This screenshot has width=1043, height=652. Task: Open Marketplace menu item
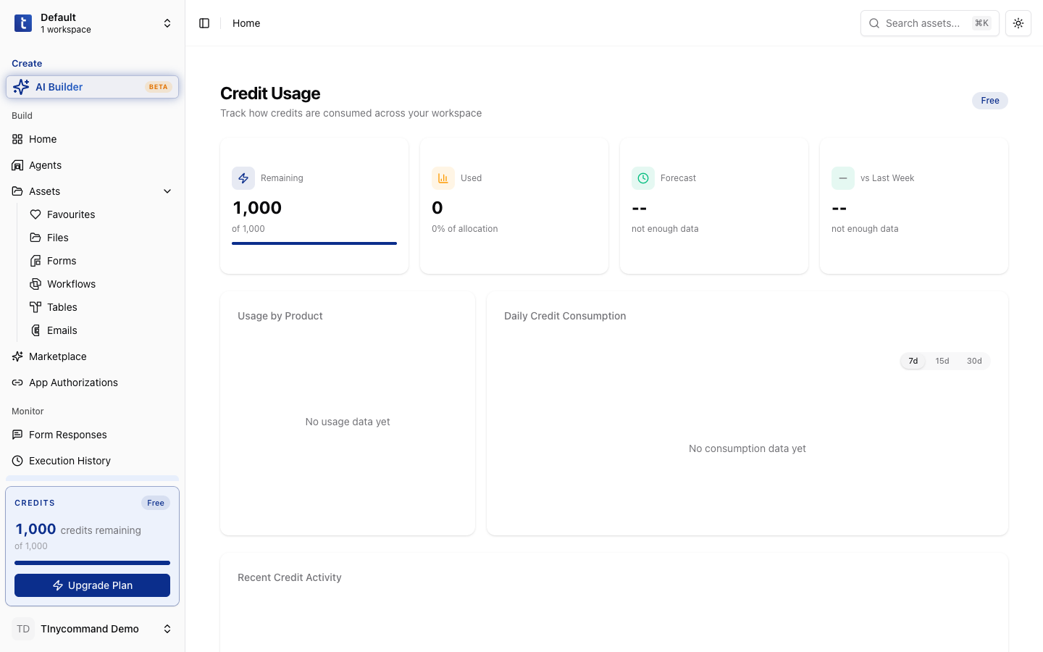92,356
